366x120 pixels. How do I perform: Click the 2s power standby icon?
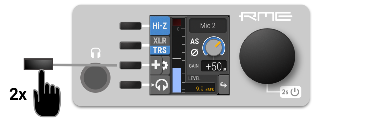tap(291, 92)
